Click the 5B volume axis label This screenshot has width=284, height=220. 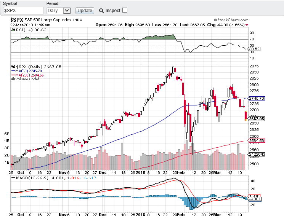[7, 134]
